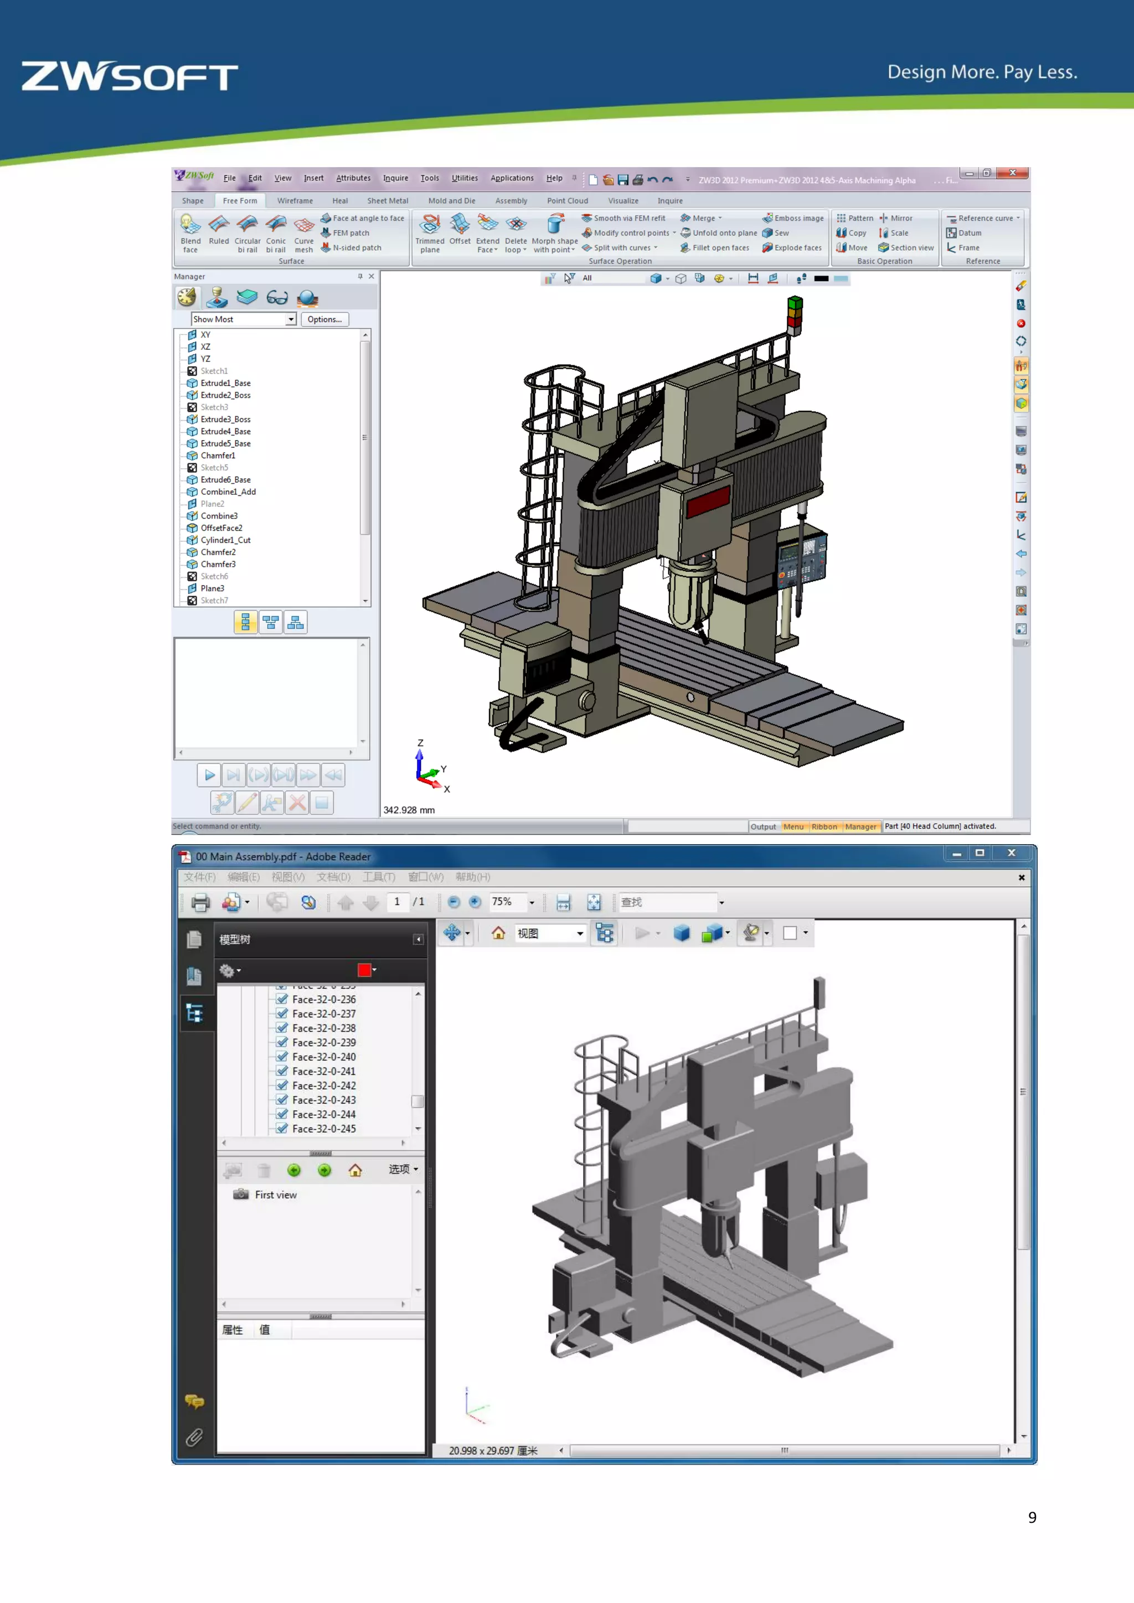This screenshot has width=1134, height=1603.
Task: Select the Morph shape with point tool
Action: (555, 225)
